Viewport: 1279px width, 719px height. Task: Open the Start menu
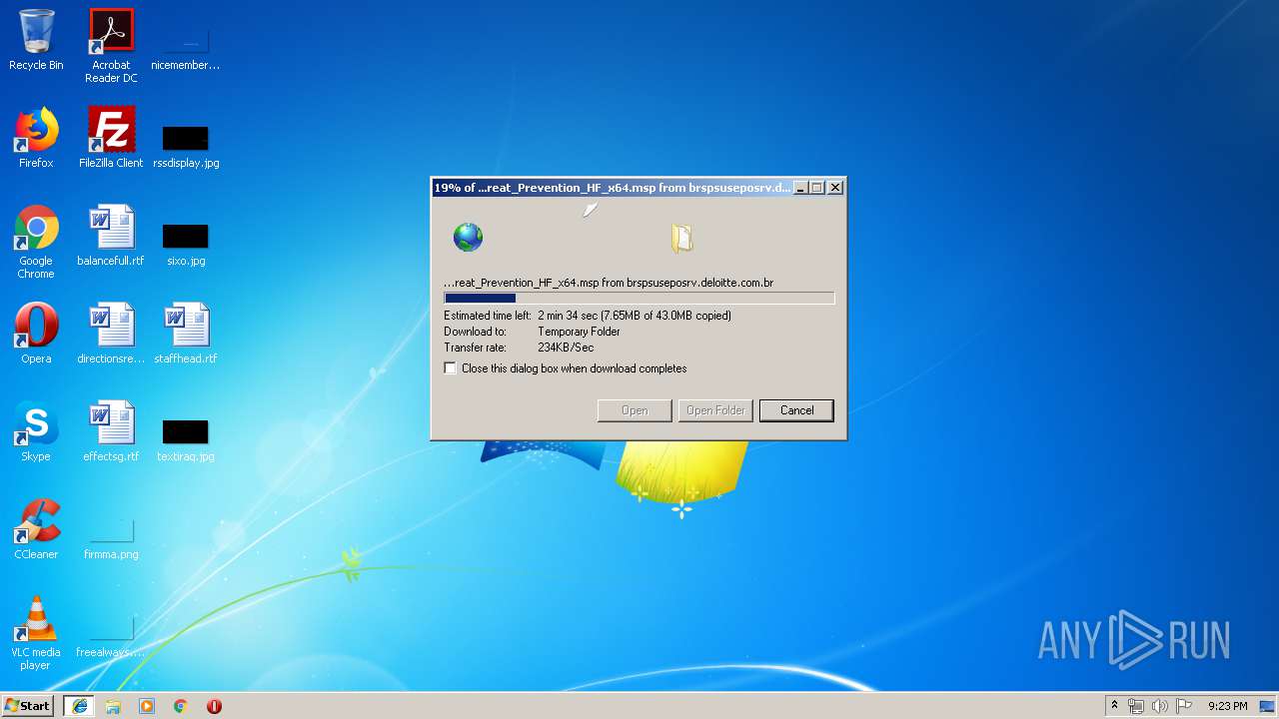tap(28, 706)
